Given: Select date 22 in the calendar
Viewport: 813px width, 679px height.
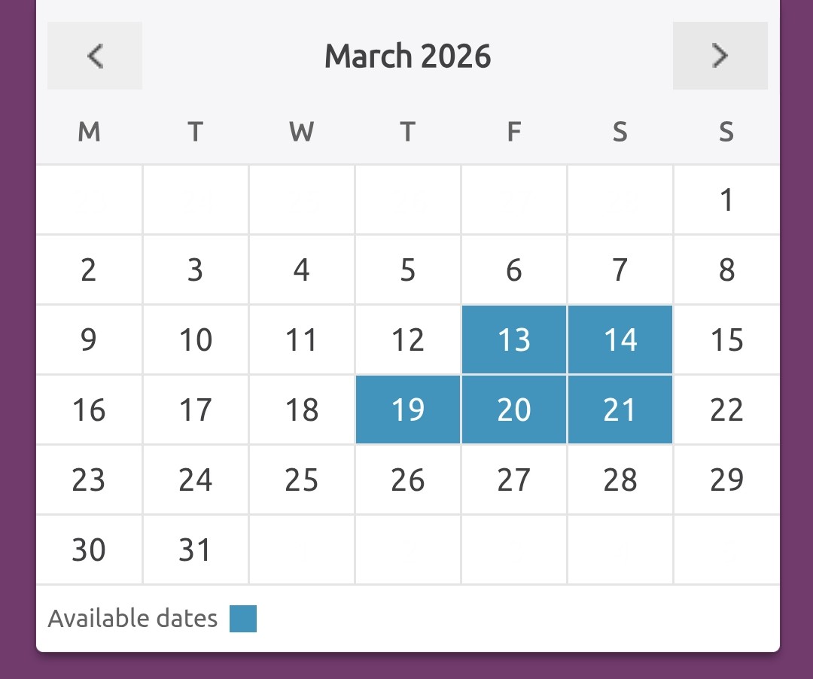Looking at the screenshot, I should [726, 410].
